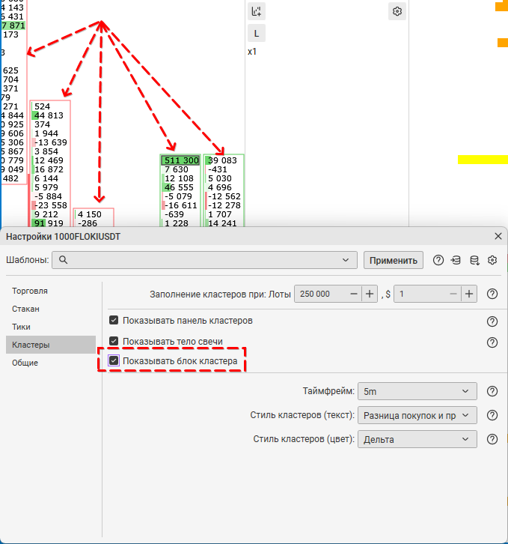Open the Стиль кластеров (цвет) Дельта dropdown
Viewport: 508px width, 544px height.
pos(417,439)
